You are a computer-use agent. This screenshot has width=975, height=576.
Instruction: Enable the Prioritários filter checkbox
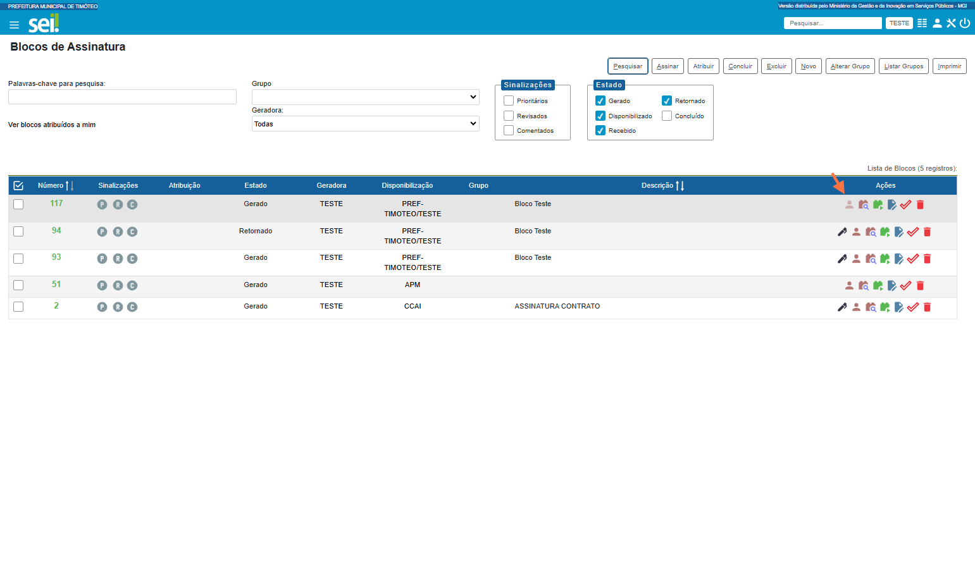(509, 101)
